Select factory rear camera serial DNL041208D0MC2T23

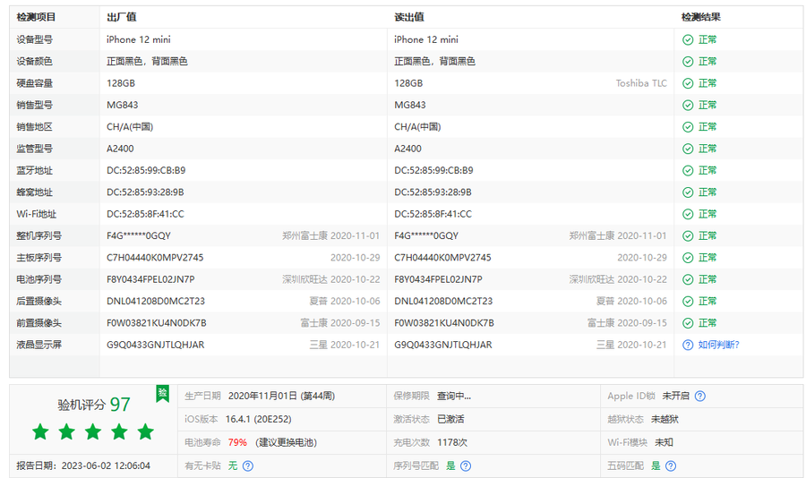pos(156,301)
